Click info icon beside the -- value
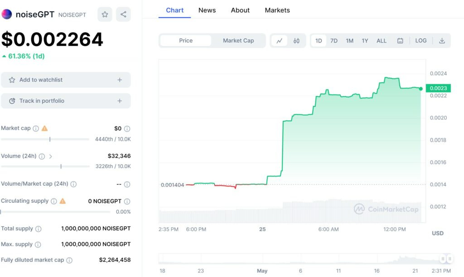The image size is (464, 277). (127, 185)
